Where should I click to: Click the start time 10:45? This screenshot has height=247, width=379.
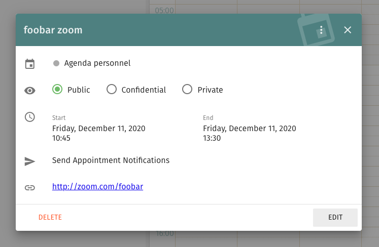(61, 138)
